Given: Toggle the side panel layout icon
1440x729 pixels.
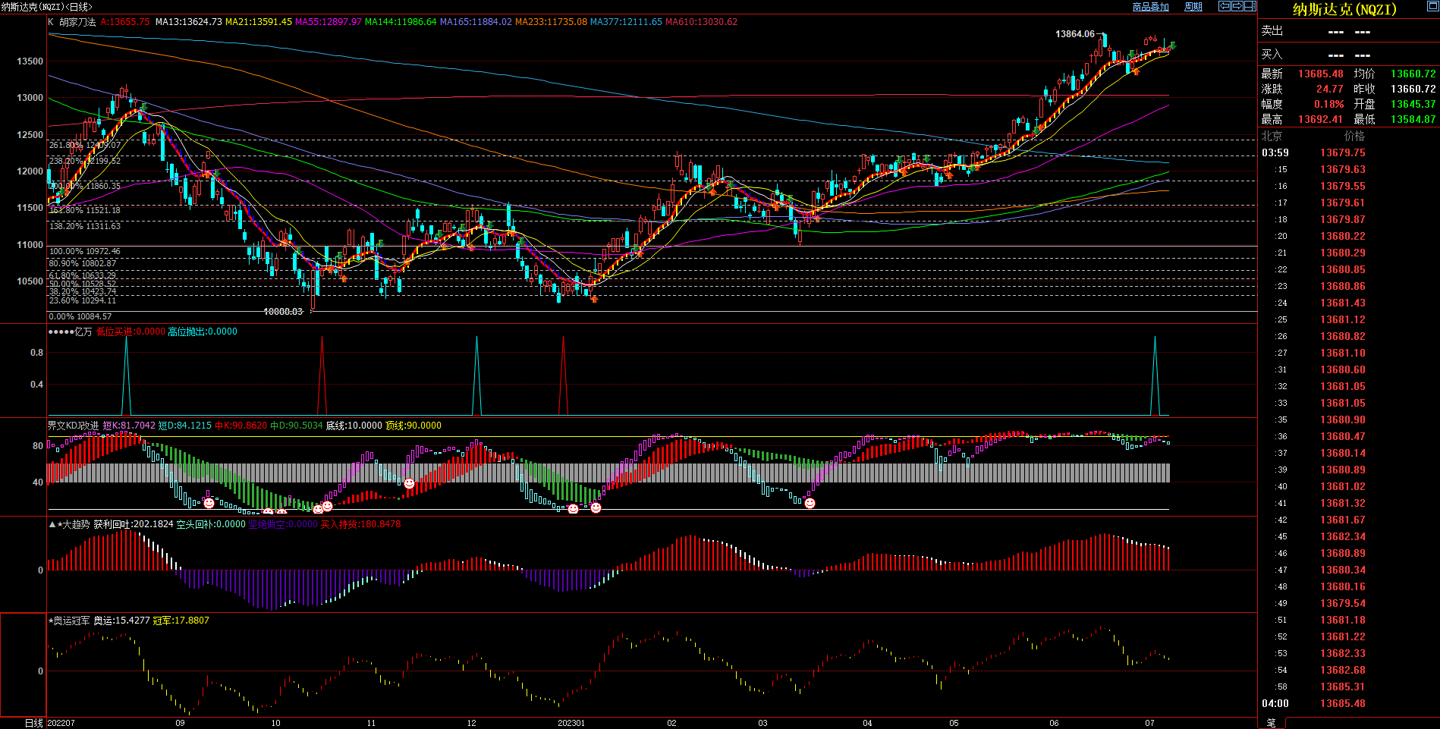Looking at the screenshot, I should [x=1250, y=6].
